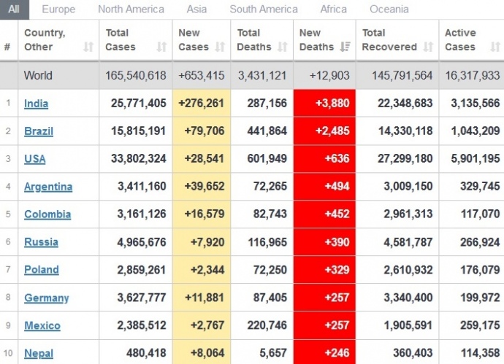Open the Oceania tab
Screen dimensions: 504x364
(389, 9)
